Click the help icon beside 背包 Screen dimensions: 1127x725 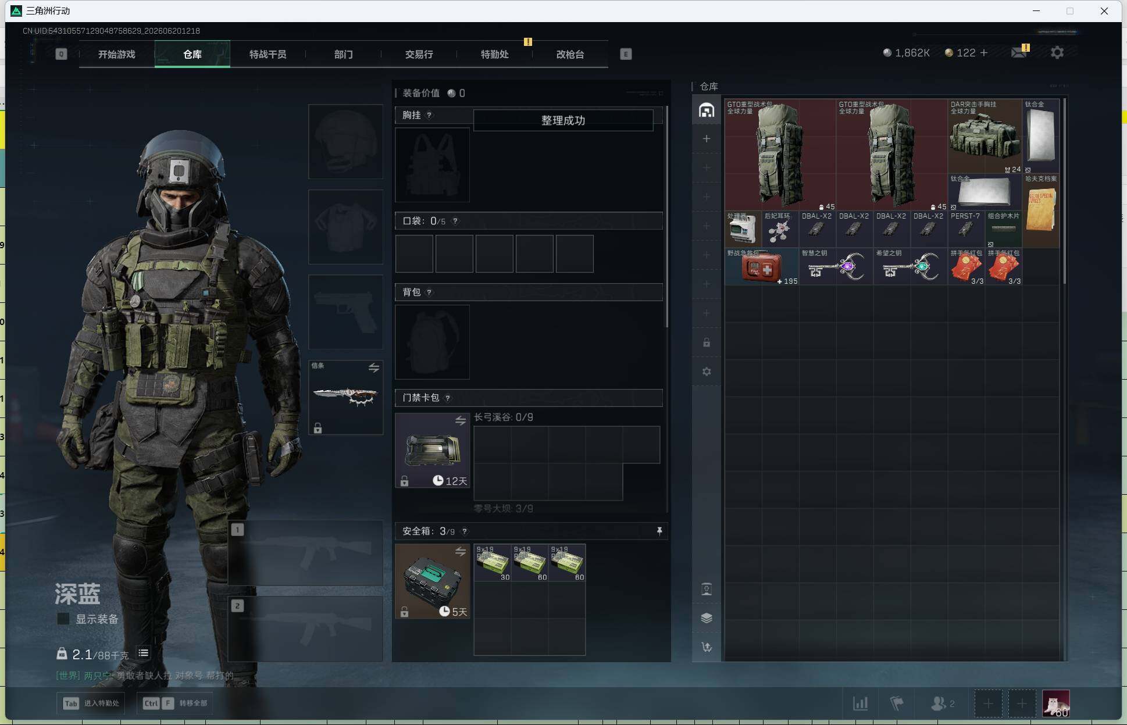429,292
